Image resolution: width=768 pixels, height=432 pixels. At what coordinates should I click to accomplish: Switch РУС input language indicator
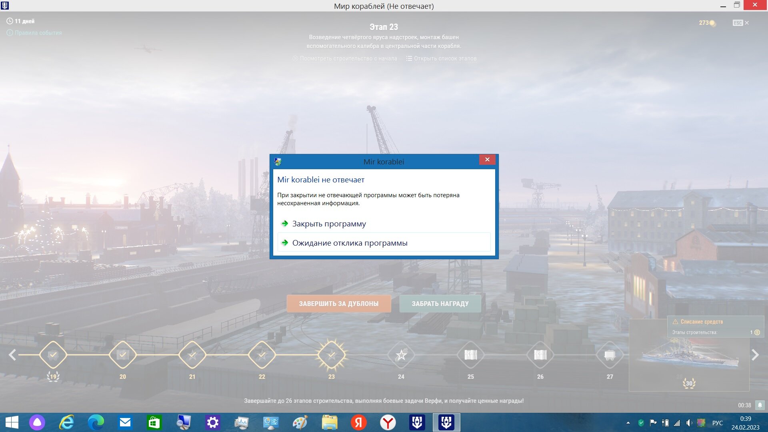tap(718, 423)
